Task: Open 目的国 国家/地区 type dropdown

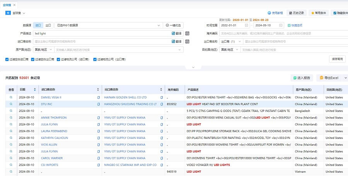Action: click(x=230, y=50)
